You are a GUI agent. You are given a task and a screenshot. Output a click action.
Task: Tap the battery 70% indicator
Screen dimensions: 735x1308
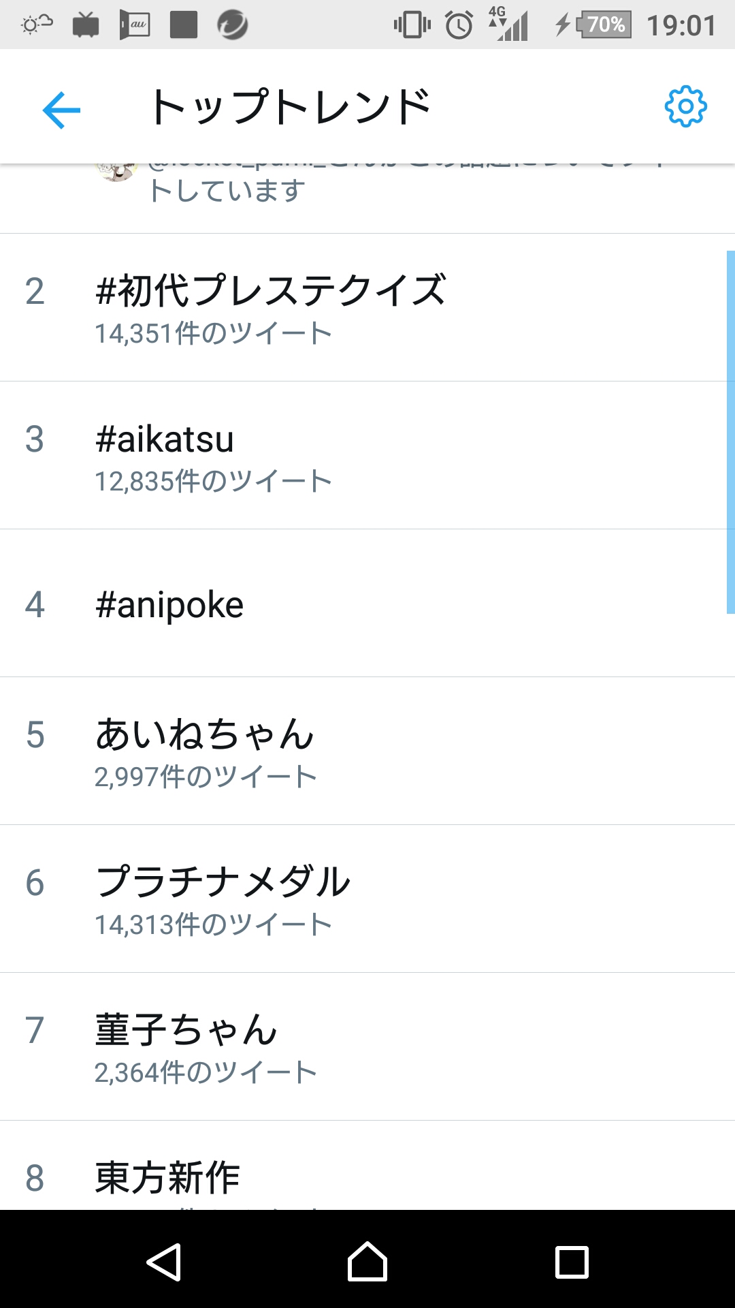tap(604, 25)
